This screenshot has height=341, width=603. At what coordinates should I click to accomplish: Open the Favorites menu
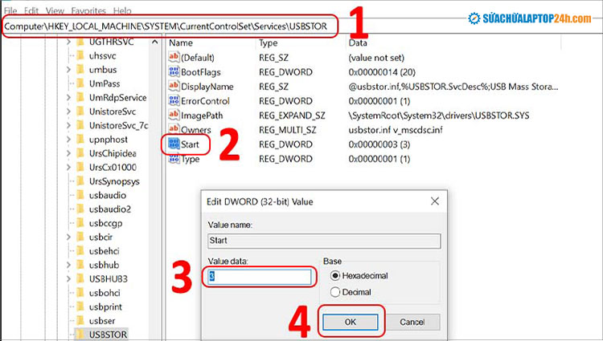[x=88, y=10]
